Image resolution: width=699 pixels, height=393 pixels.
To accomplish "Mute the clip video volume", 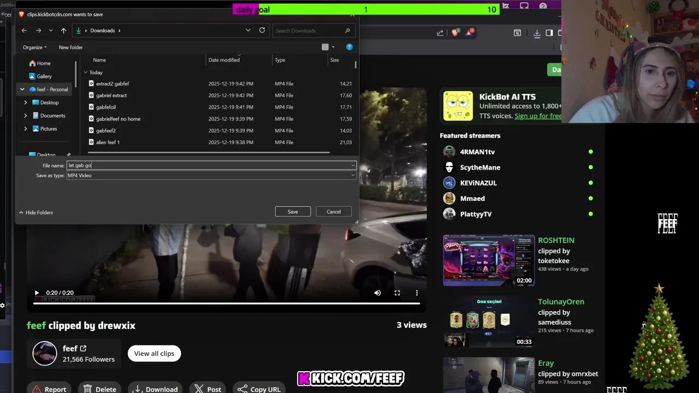I will [x=377, y=293].
